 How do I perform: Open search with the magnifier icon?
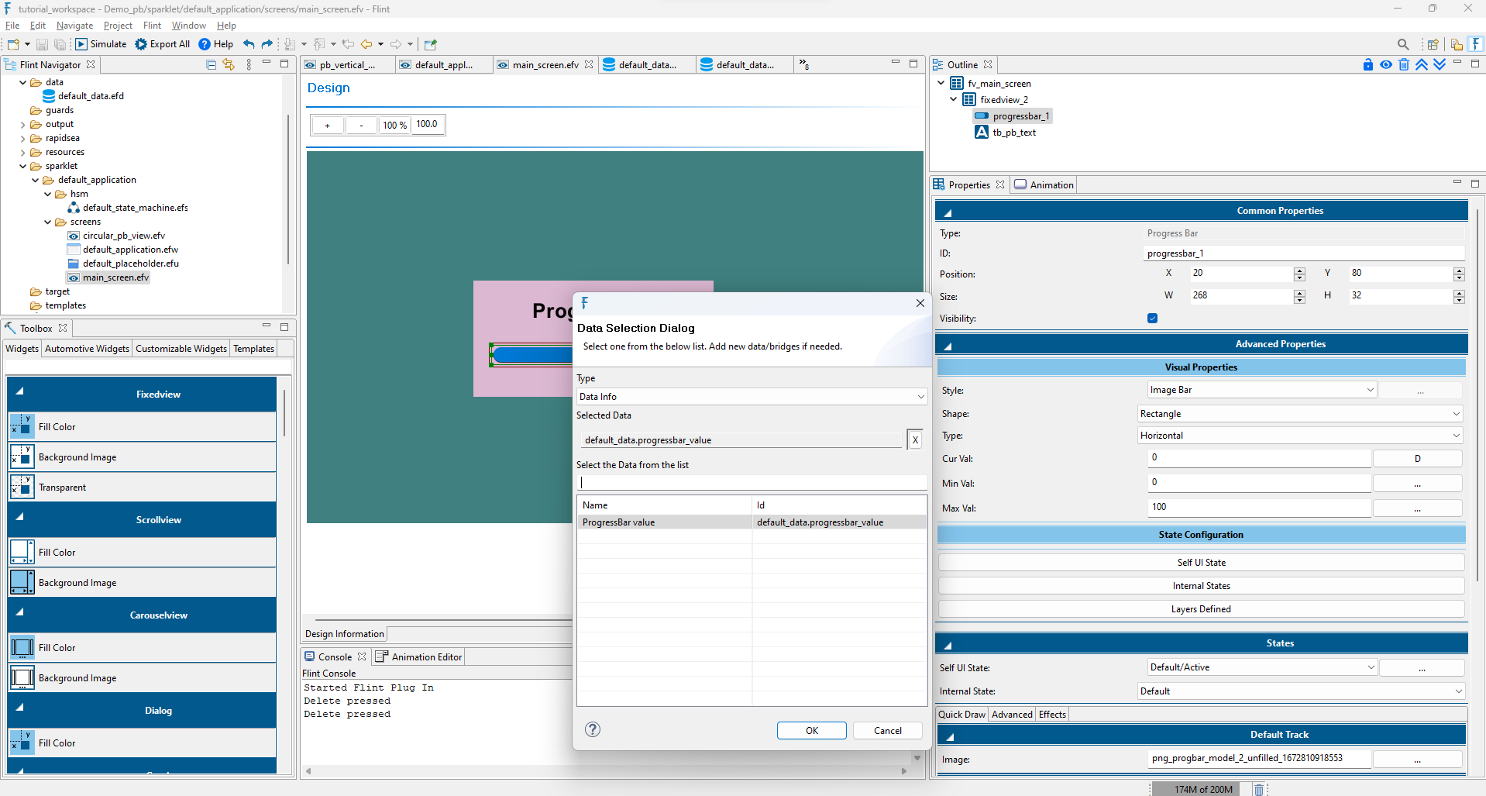(1403, 44)
